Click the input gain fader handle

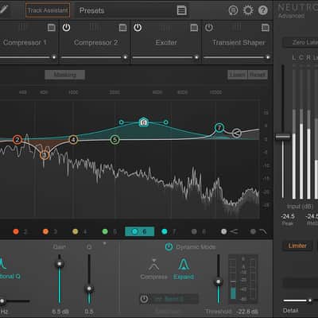(283, 137)
